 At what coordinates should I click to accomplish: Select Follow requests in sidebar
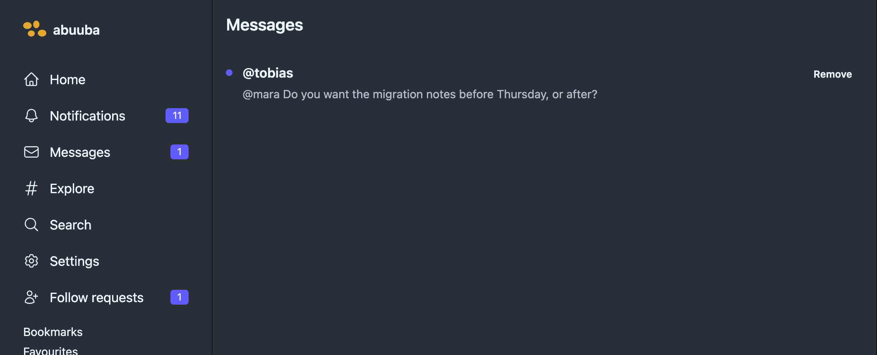106,297
